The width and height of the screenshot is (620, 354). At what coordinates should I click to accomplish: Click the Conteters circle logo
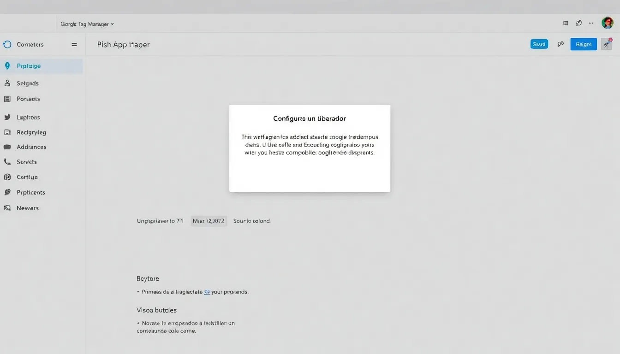[7, 44]
